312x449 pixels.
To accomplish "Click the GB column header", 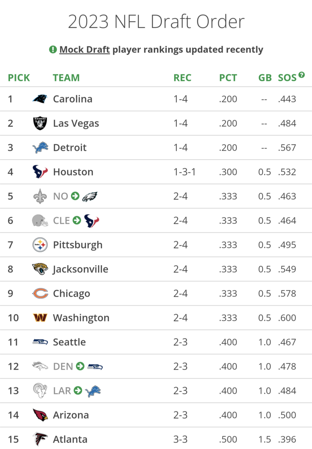I will coord(265,78).
